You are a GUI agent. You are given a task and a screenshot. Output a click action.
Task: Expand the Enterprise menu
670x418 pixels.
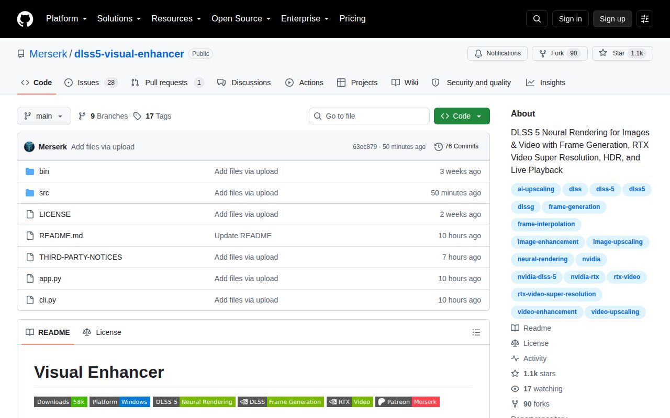pyautogui.click(x=305, y=19)
